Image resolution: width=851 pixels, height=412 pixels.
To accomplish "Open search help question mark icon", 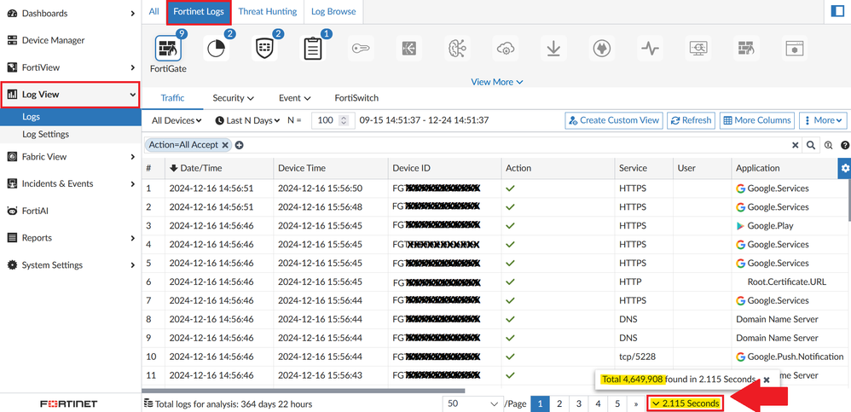I will [844, 145].
